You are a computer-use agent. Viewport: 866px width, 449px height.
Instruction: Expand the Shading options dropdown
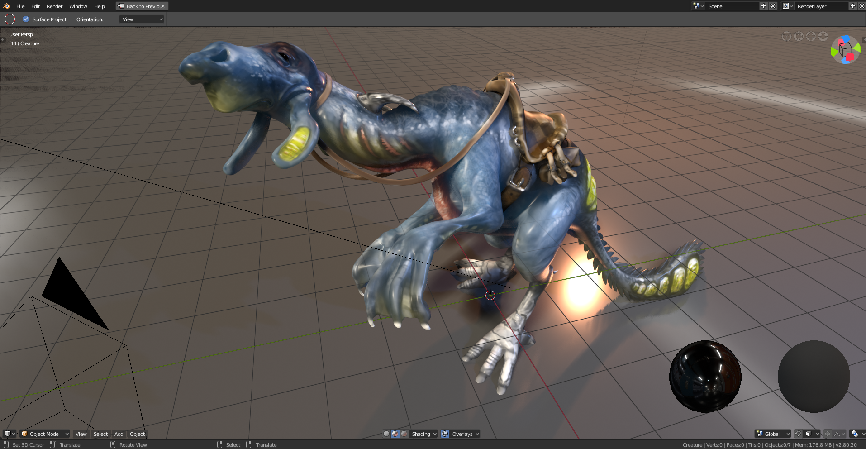click(x=424, y=434)
